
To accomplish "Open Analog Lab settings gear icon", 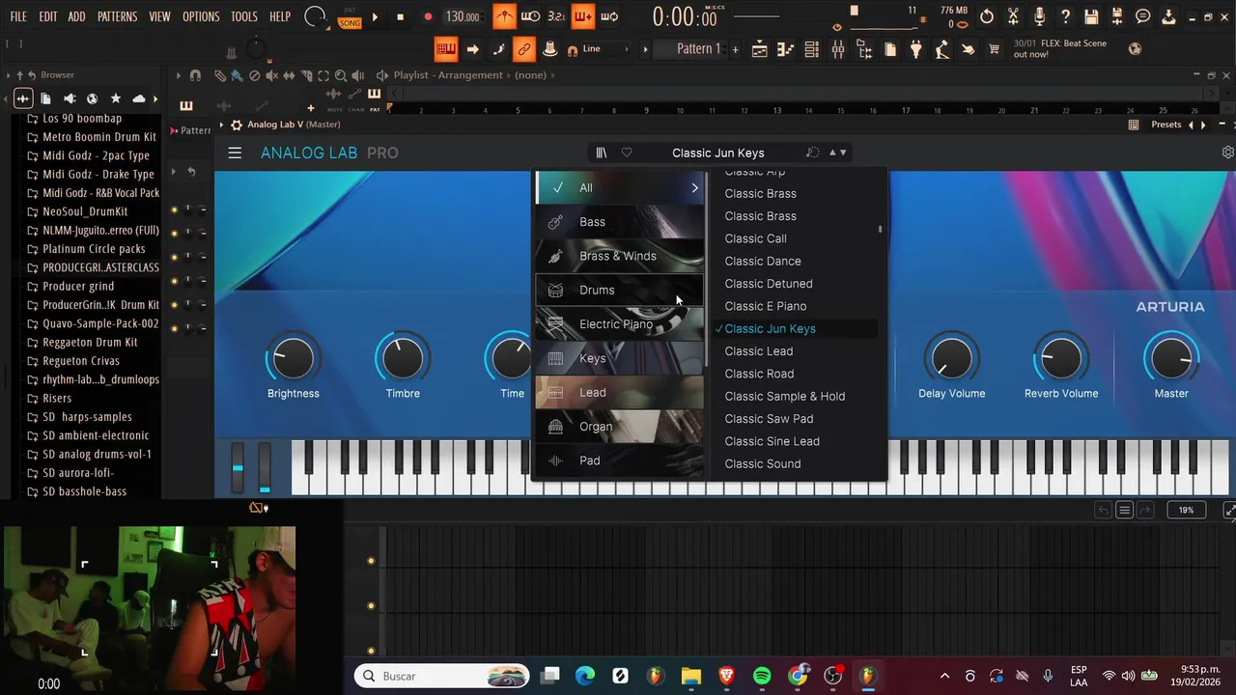I will (1227, 153).
